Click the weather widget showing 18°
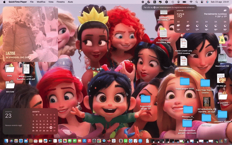232x145 pixels. (202, 19)
